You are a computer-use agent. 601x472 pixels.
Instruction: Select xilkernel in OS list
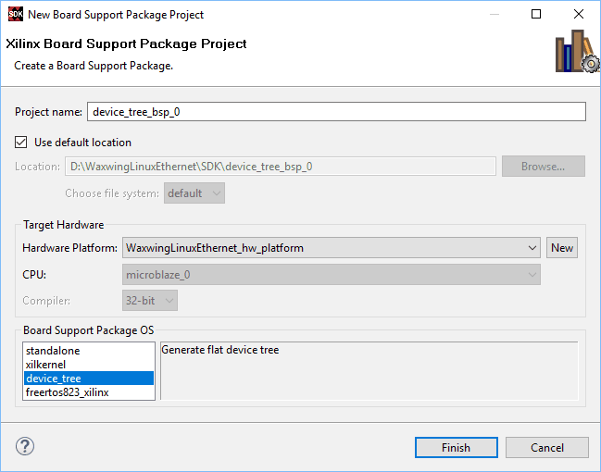click(x=48, y=365)
